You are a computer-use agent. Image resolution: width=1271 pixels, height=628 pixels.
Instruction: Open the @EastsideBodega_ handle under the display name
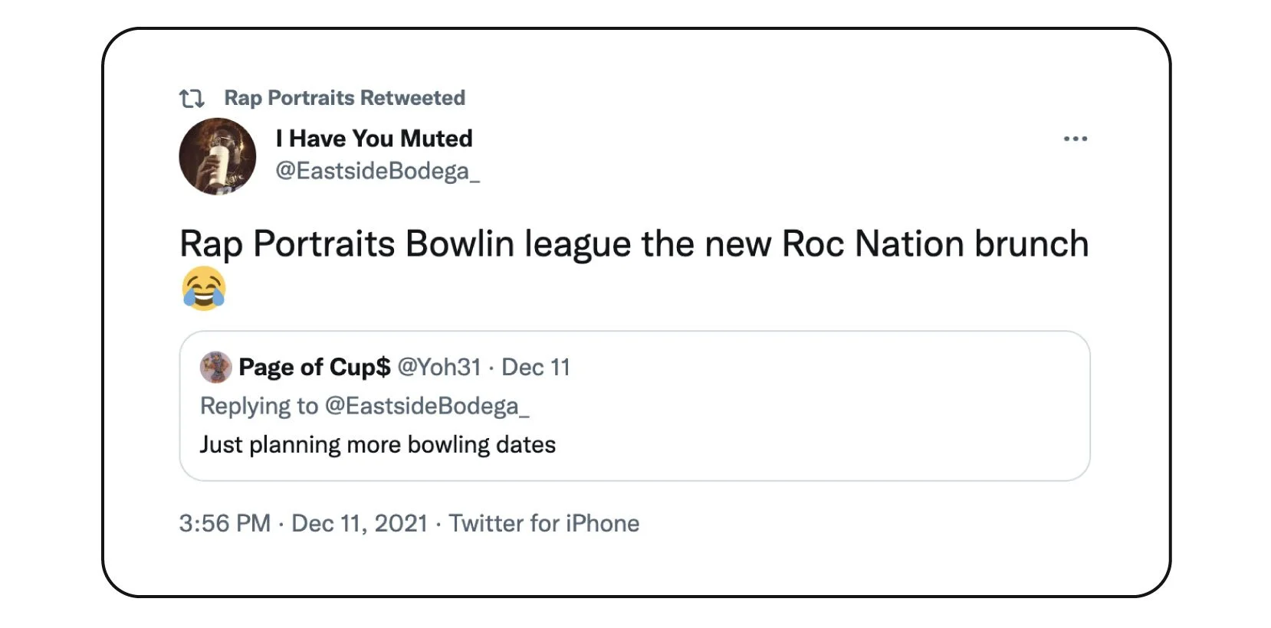(x=377, y=171)
